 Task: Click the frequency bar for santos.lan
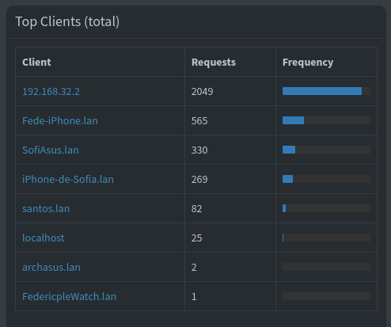click(326, 208)
